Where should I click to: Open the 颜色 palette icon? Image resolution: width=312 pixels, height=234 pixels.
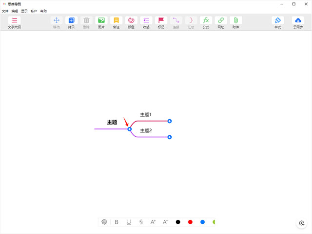pyautogui.click(x=131, y=21)
